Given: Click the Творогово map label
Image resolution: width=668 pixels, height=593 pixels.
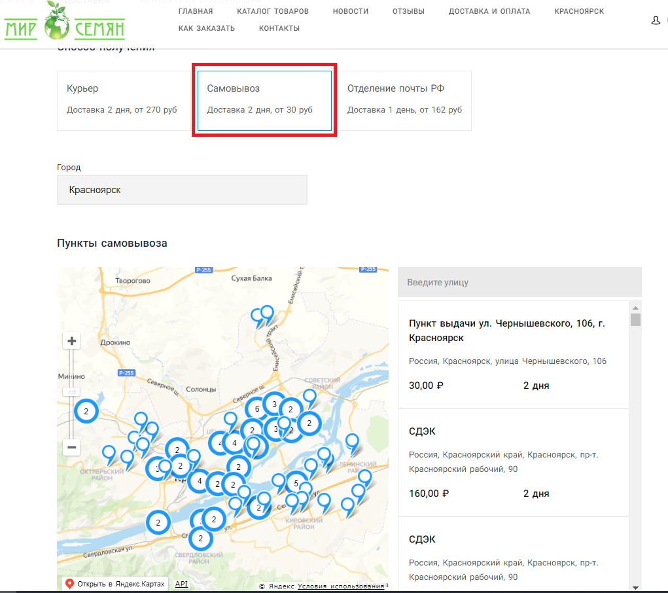Looking at the screenshot, I should pos(133,281).
